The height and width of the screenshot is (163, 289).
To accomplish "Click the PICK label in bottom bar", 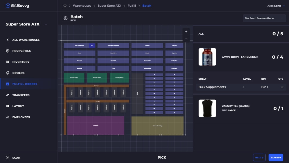I will 162,157.
